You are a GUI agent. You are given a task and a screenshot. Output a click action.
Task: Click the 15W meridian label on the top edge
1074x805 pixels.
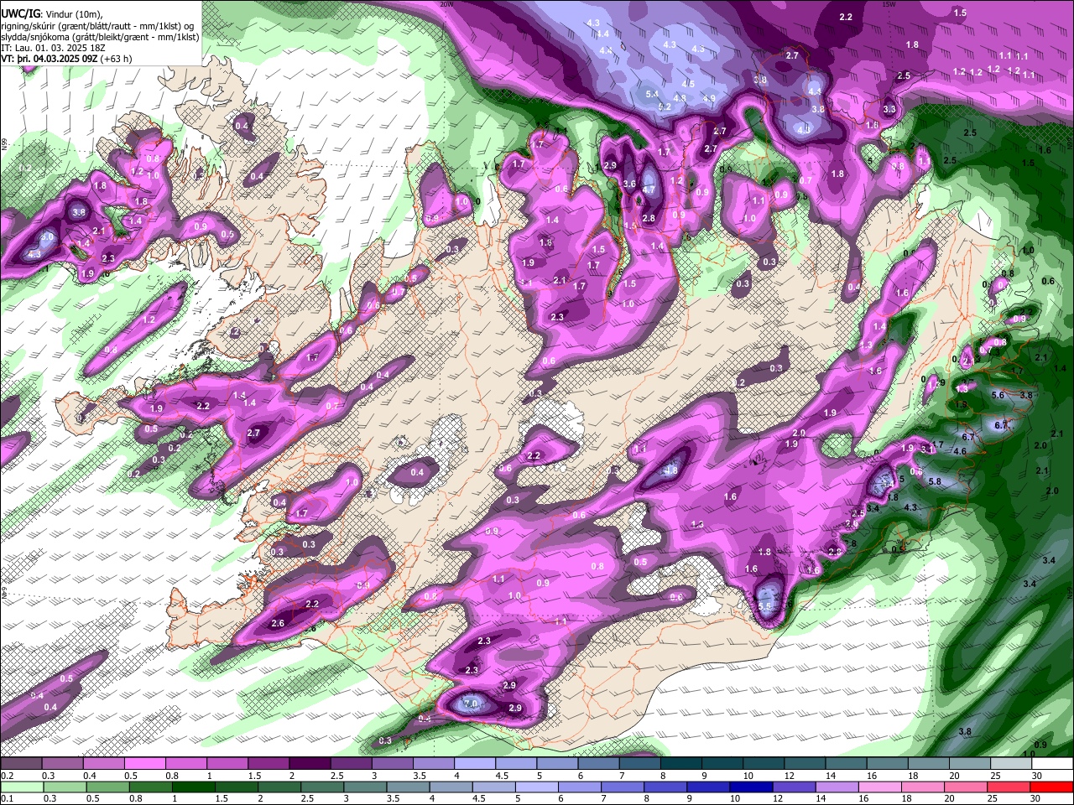890,4
